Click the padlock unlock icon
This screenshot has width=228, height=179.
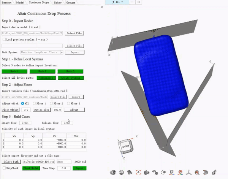[x=214, y=173]
